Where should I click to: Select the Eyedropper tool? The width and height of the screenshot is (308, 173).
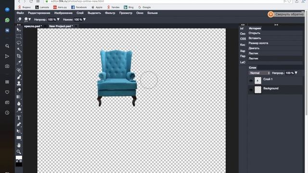coord(19,62)
